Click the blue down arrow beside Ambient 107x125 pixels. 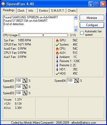57,57
